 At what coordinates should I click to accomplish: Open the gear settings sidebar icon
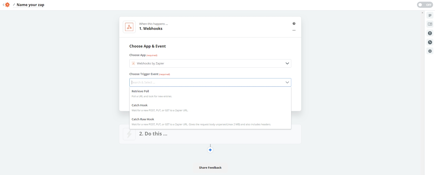click(430, 51)
